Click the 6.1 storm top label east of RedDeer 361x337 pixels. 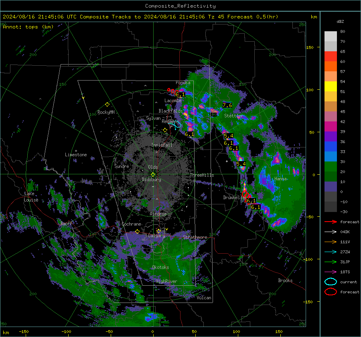coord(189,134)
